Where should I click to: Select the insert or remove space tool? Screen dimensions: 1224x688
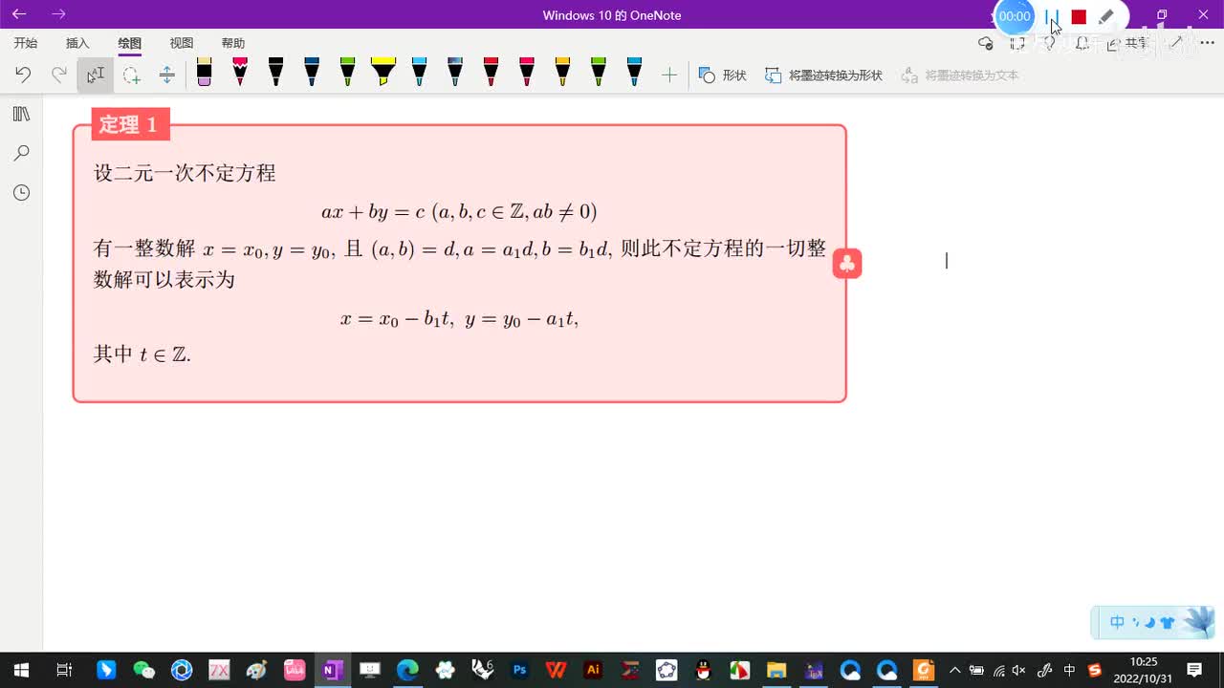166,75
